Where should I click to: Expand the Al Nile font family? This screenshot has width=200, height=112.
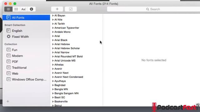(x=53, y=20)
